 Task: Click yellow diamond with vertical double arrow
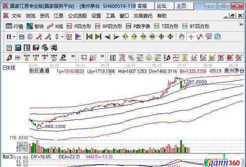171,37
